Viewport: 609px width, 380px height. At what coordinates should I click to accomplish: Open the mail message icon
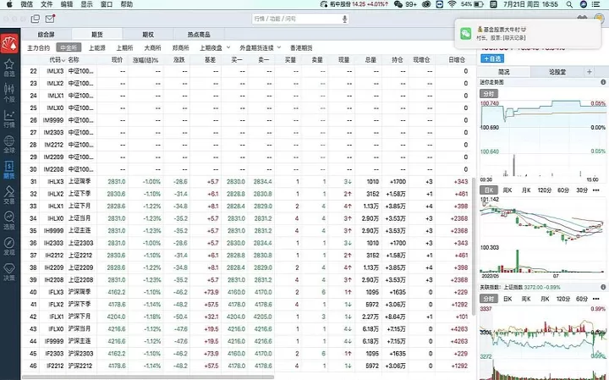50,19
